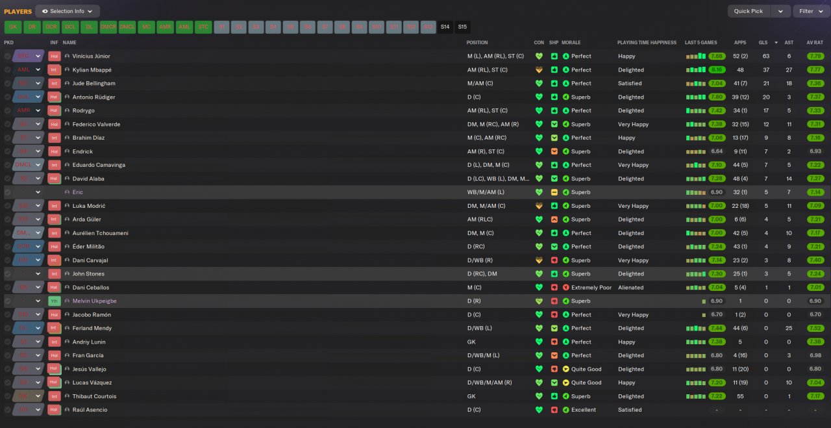Toggle the picked check for Raúl Asencio

[7, 410]
